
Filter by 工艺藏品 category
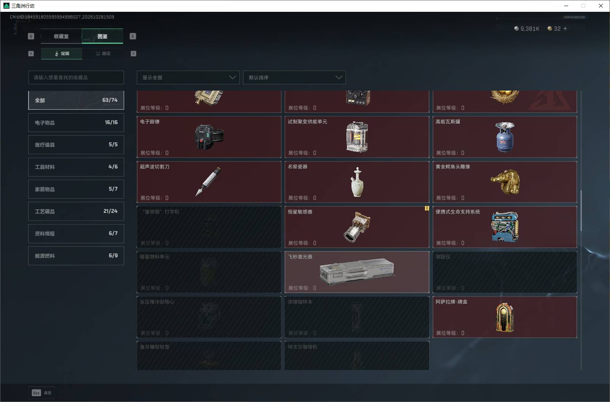[x=76, y=211]
